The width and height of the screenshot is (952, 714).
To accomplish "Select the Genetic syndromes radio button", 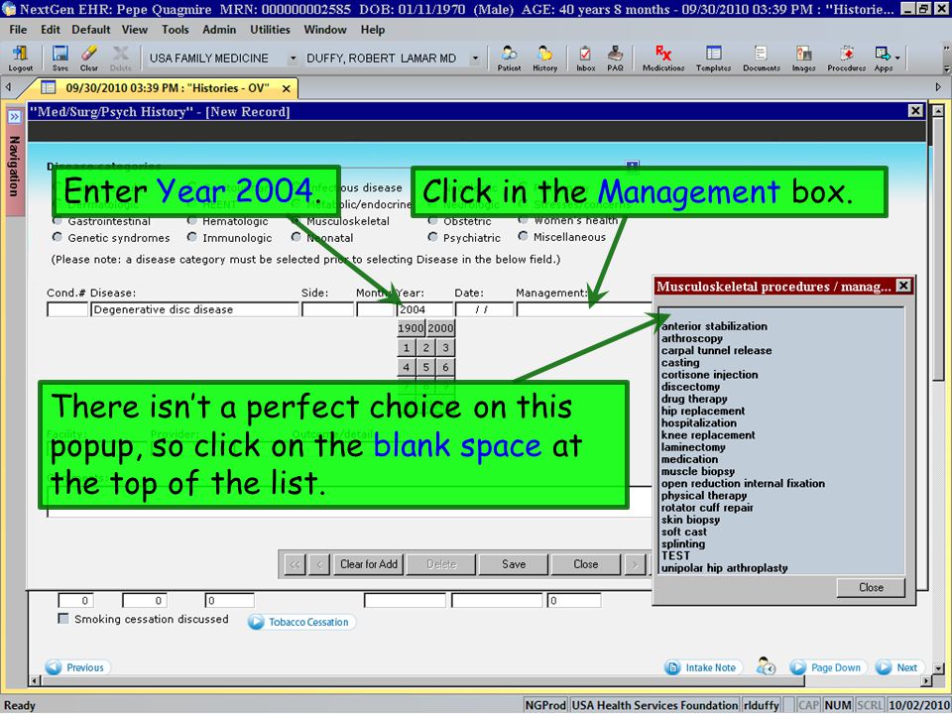I will 58,237.
